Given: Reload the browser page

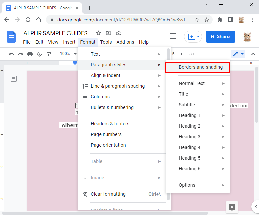Looking at the screenshot, I should [x=28, y=20].
